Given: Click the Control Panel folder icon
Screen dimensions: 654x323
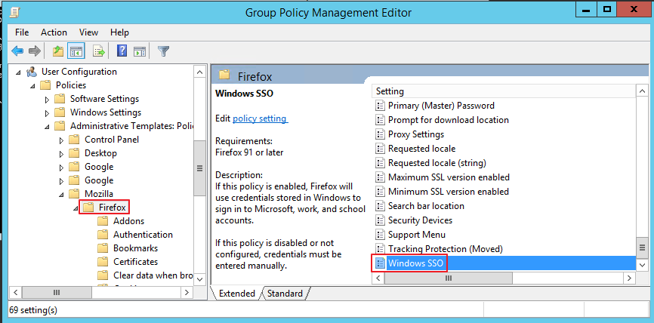Looking at the screenshot, I should 74,140.
